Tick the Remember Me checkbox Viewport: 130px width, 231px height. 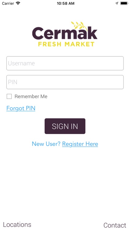coord(9,96)
